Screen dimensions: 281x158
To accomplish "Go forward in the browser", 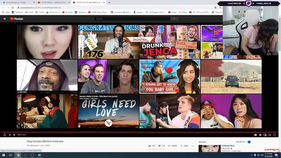I will [x=8, y=8].
